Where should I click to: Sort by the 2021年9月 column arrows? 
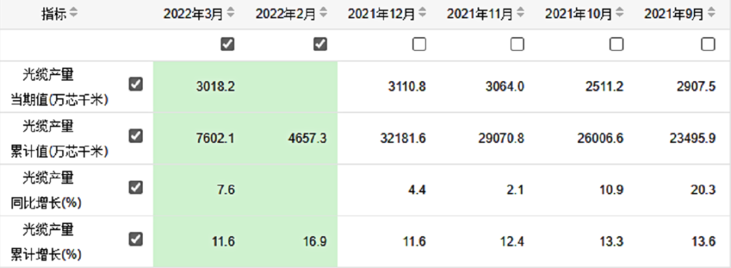tap(711, 14)
